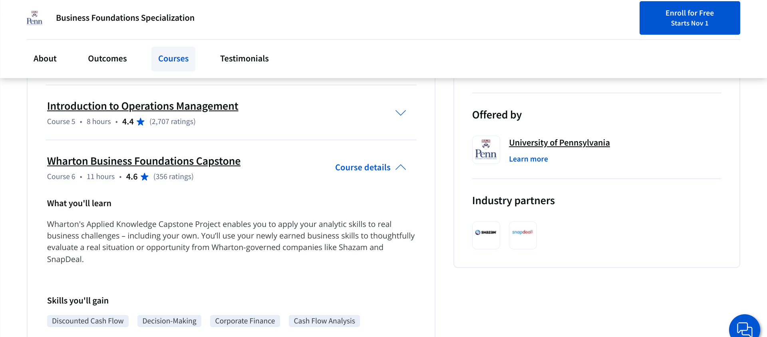Screen dimensions: 767x337
Task: Open the Wharton Business Foundations Capstone link
Action: 144,161
